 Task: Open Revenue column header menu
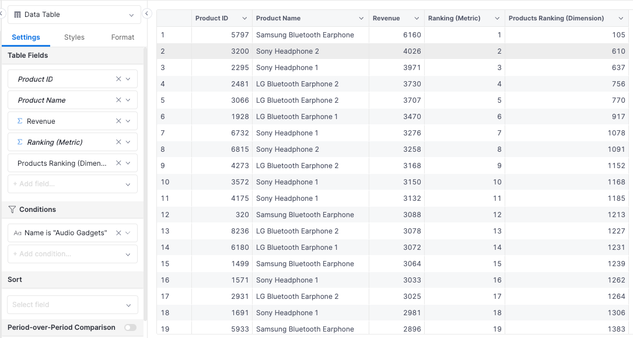(417, 19)
